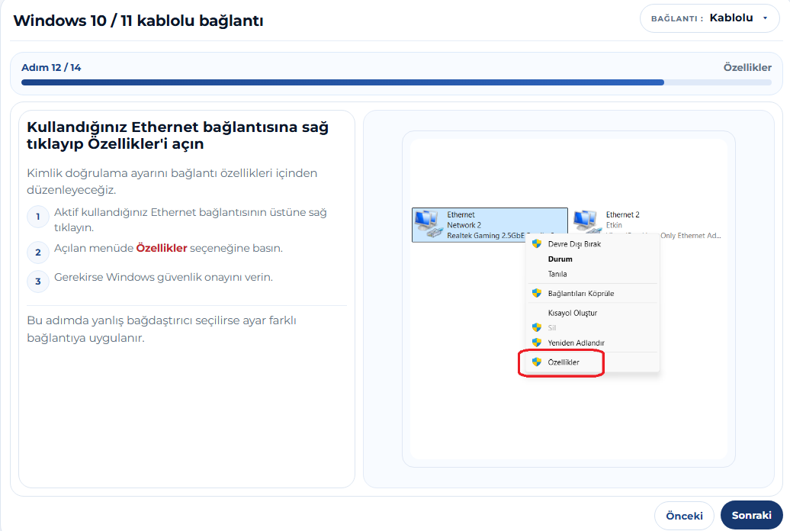
Task: Select text 'Gerekirse Windows güvenlik onayını verin.'
Action: point(163,278)
